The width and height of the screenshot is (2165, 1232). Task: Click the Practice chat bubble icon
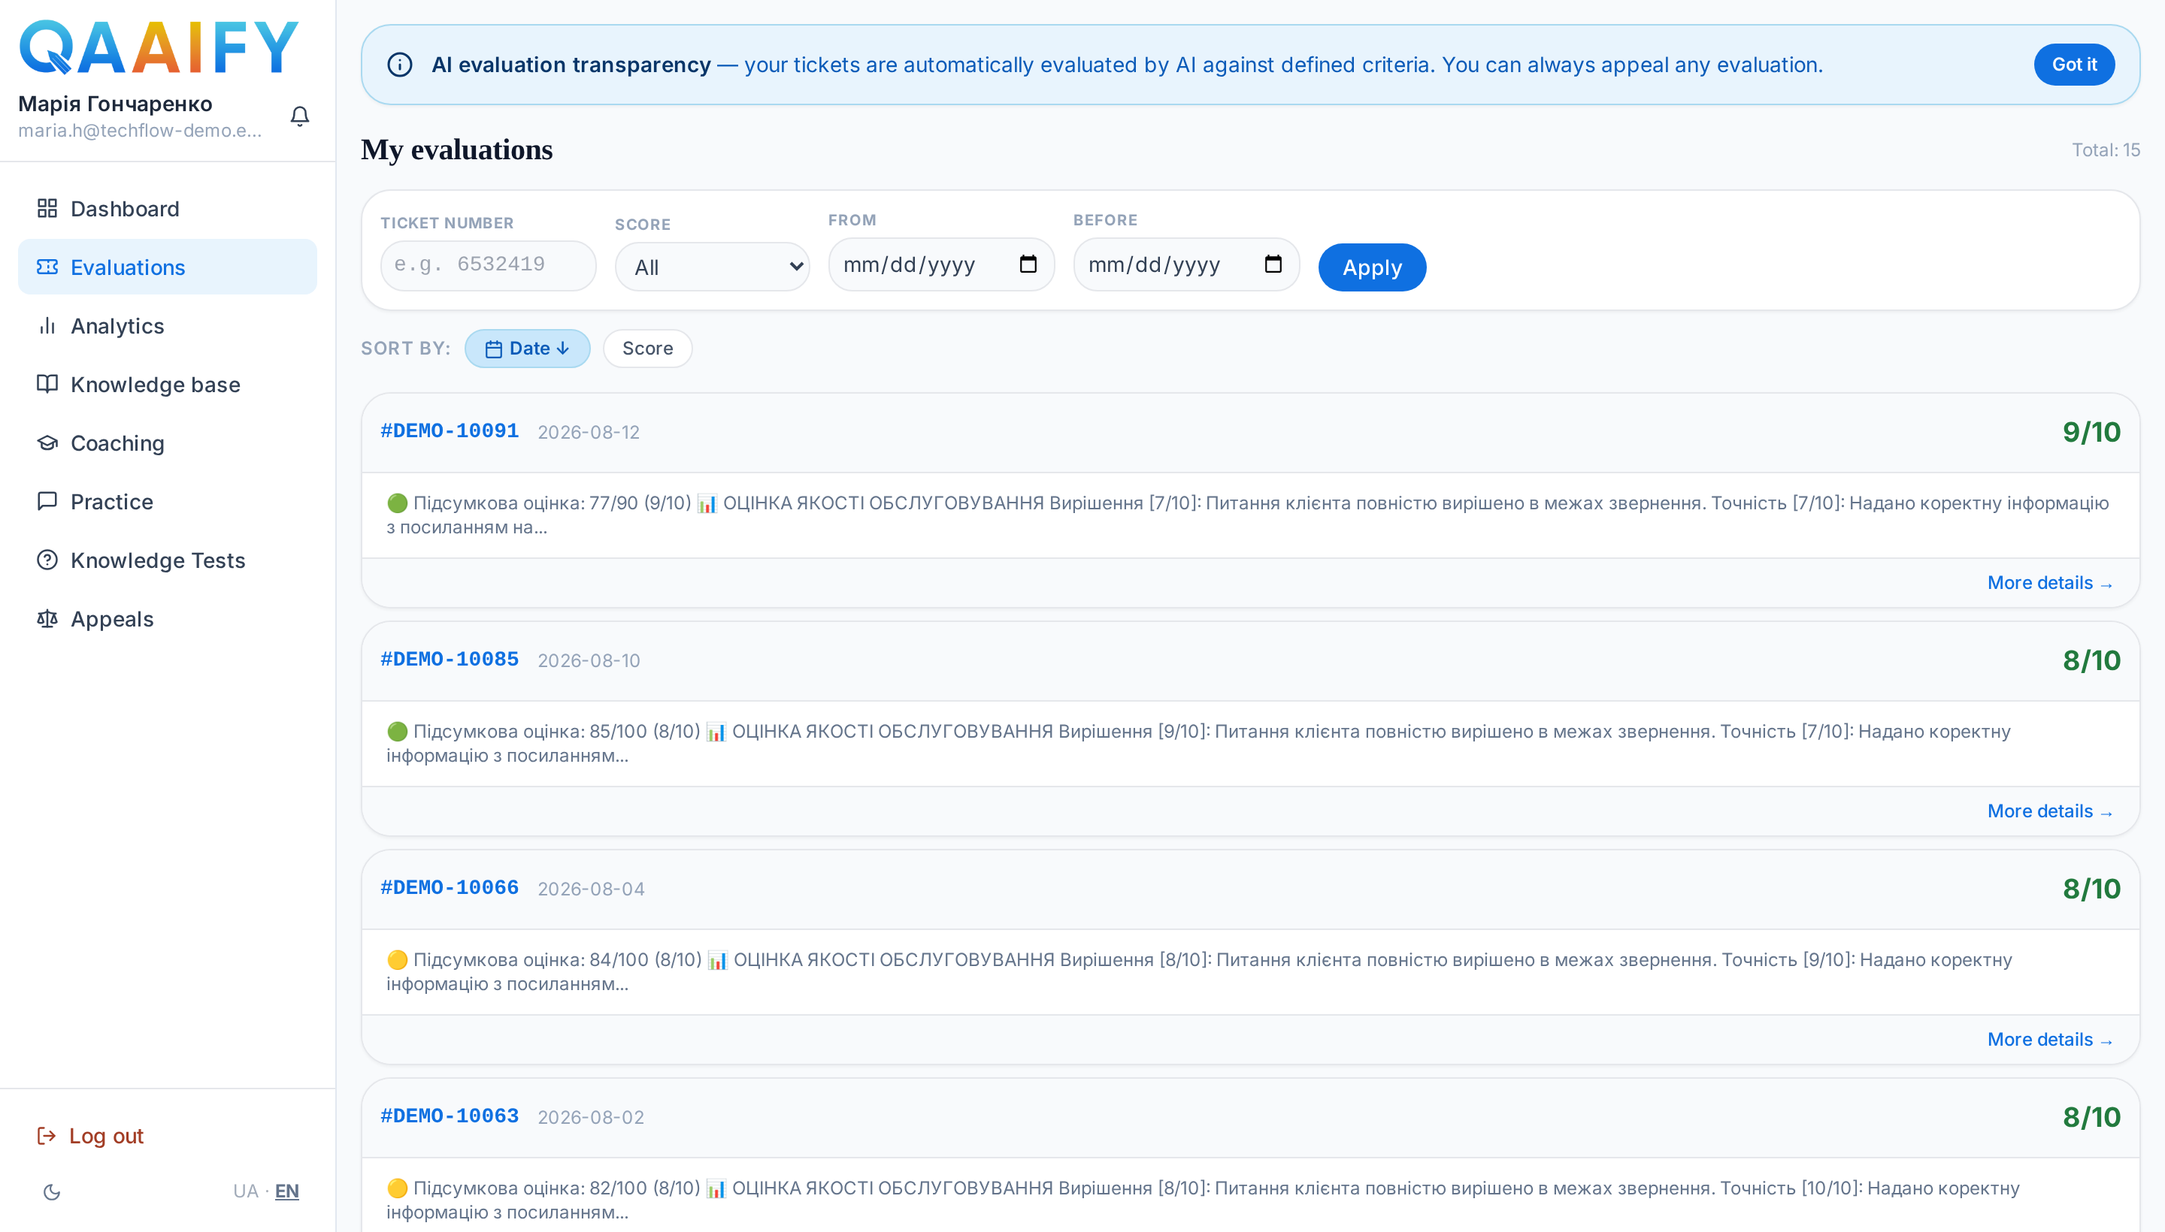[47, 501]
